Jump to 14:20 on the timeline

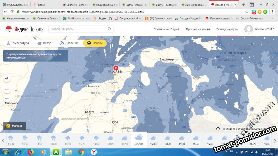coord(82,140)
